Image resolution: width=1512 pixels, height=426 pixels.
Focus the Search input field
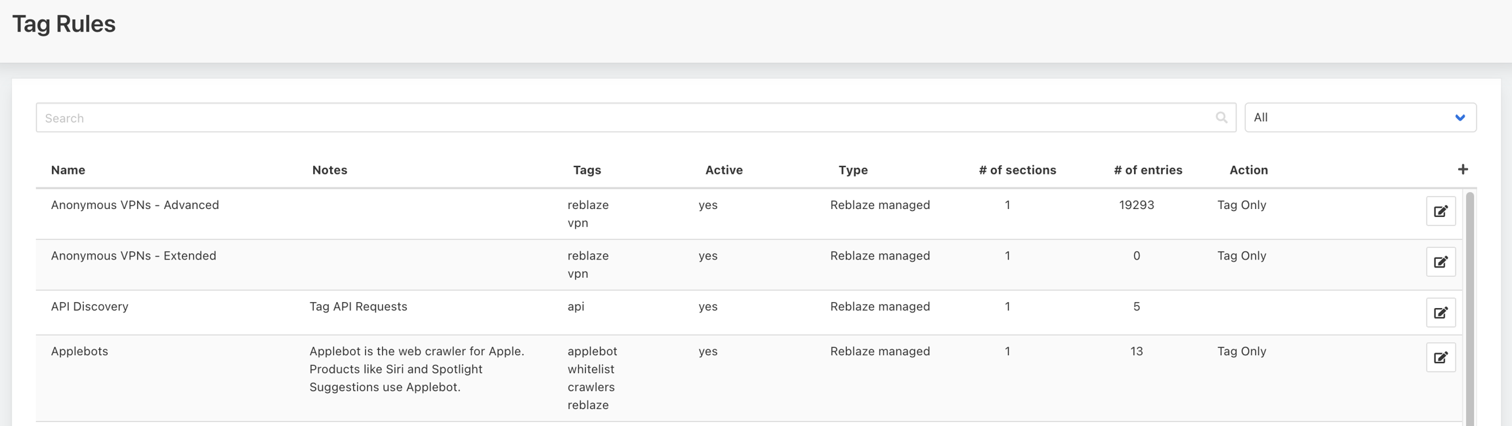pyautogui.click(x=623, y=118)
